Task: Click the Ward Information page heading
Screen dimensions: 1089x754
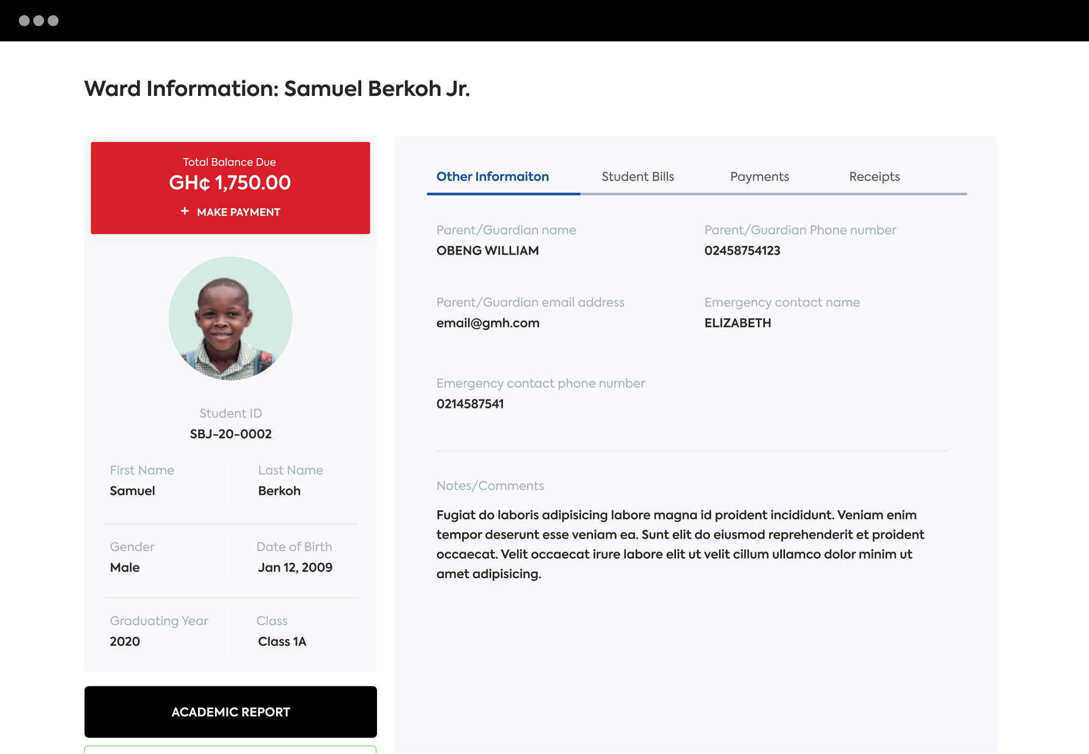Action: point(277,88)
